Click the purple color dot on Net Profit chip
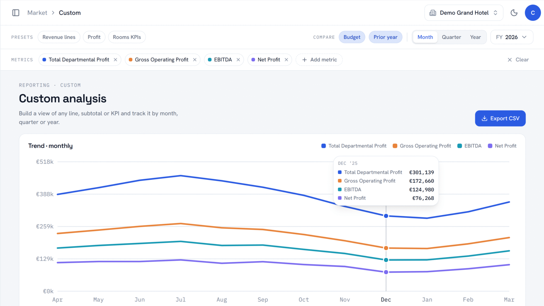 point(253,59)
